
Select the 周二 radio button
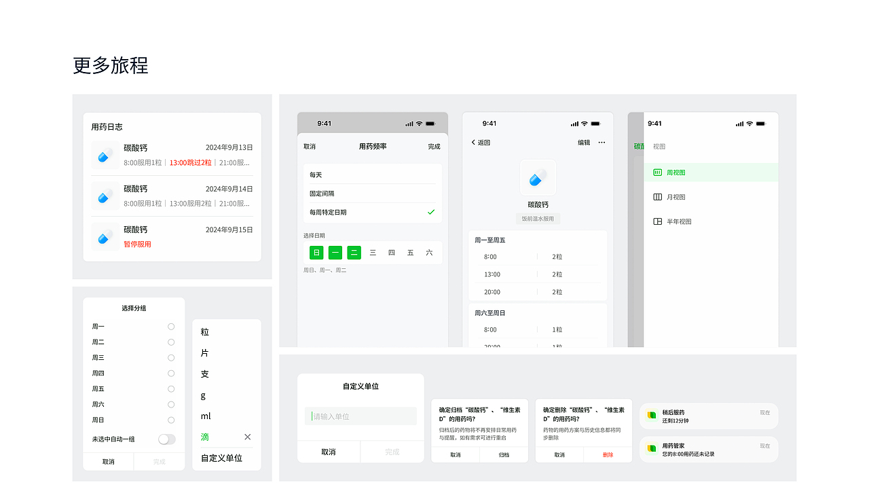coord(171,342)
